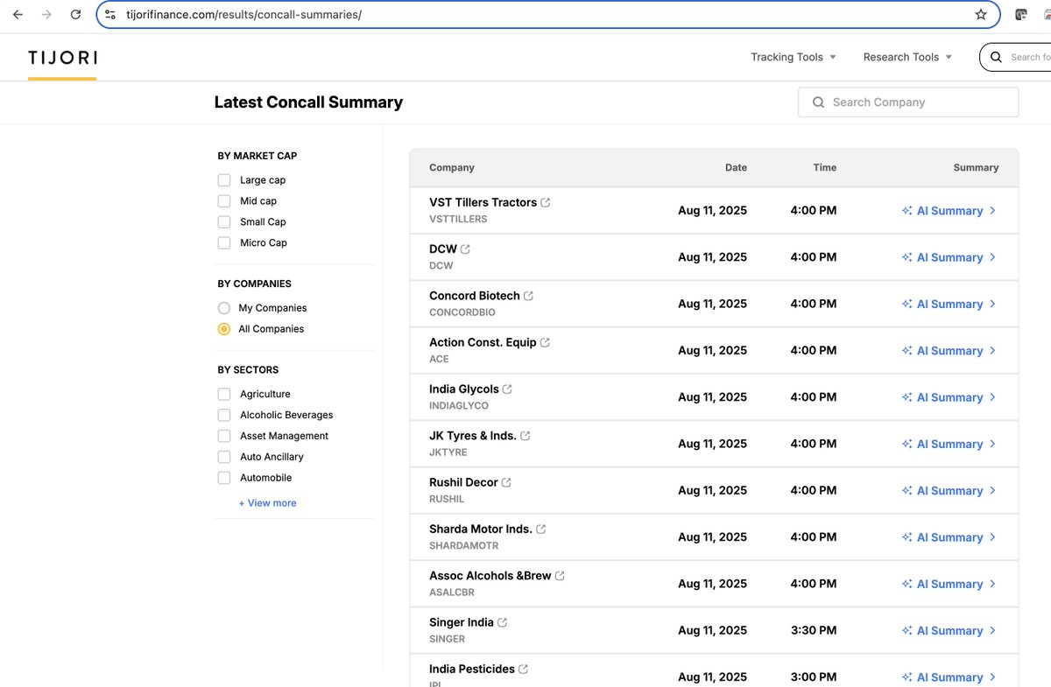The width and height of the screenshot is (1051, 687).
Task: Click the Date column header
Action: pos(736,167)
